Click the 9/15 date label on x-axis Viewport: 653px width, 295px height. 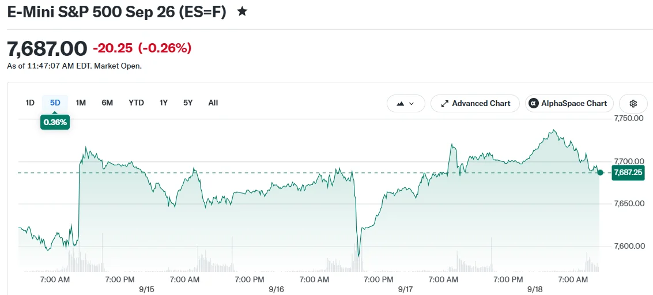coord(148,289)
